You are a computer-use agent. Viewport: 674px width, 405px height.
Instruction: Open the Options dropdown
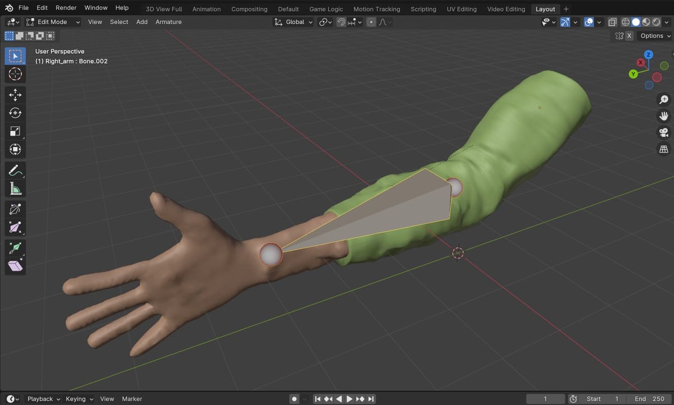(655, 36)
